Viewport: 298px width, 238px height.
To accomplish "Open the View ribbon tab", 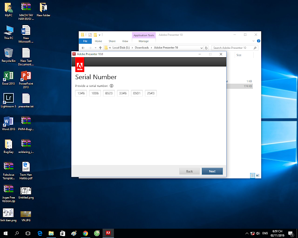I will pos(125,41).
